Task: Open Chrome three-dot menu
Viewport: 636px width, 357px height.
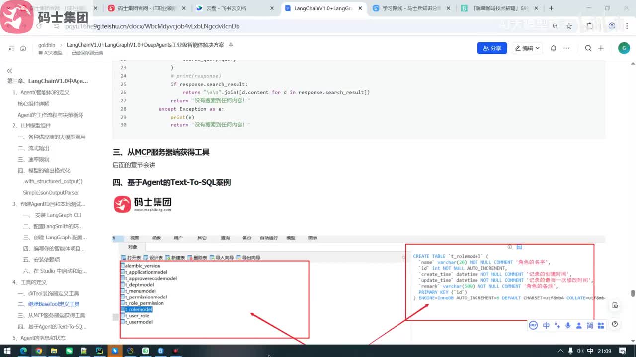Action: (627, 26)
